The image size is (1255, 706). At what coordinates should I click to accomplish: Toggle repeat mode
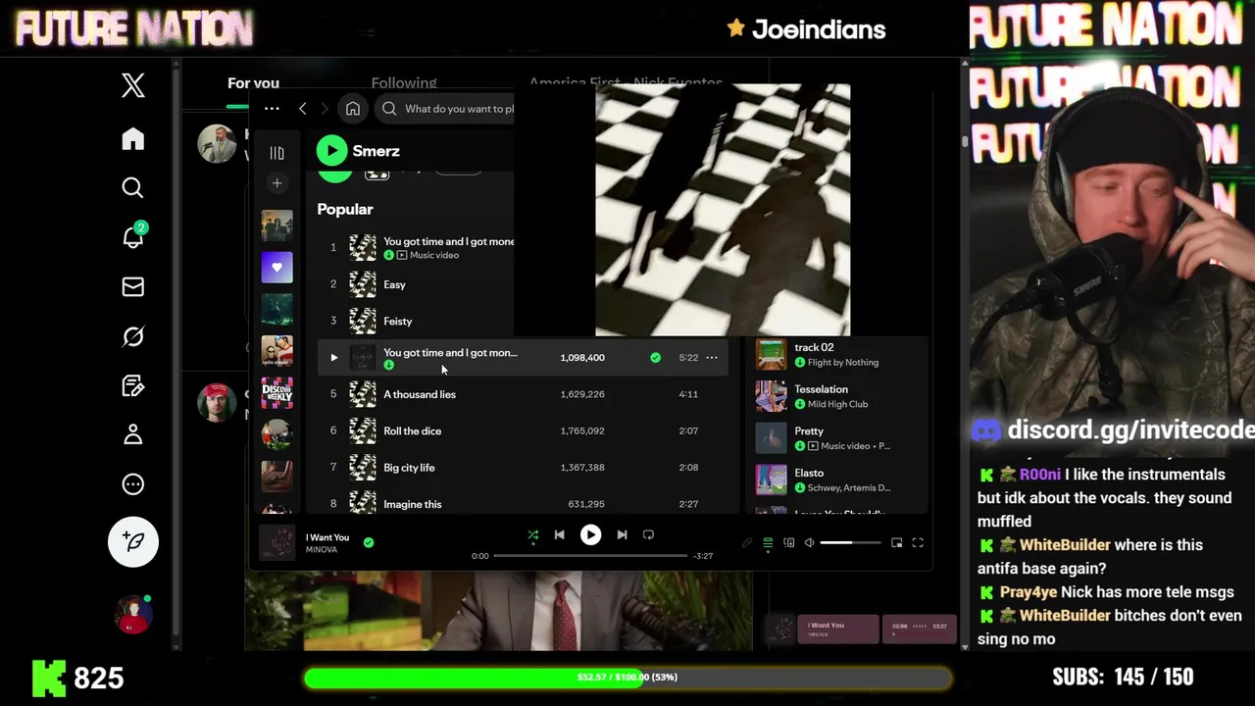[648, 535]
